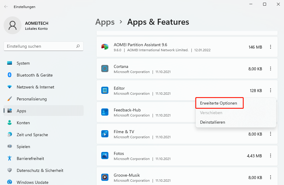
Task: Select the Editor notepad icon
Action: (105, 90)
